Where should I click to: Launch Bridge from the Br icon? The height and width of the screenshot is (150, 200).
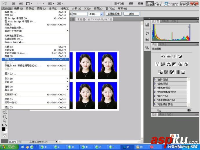pos(14,3)
